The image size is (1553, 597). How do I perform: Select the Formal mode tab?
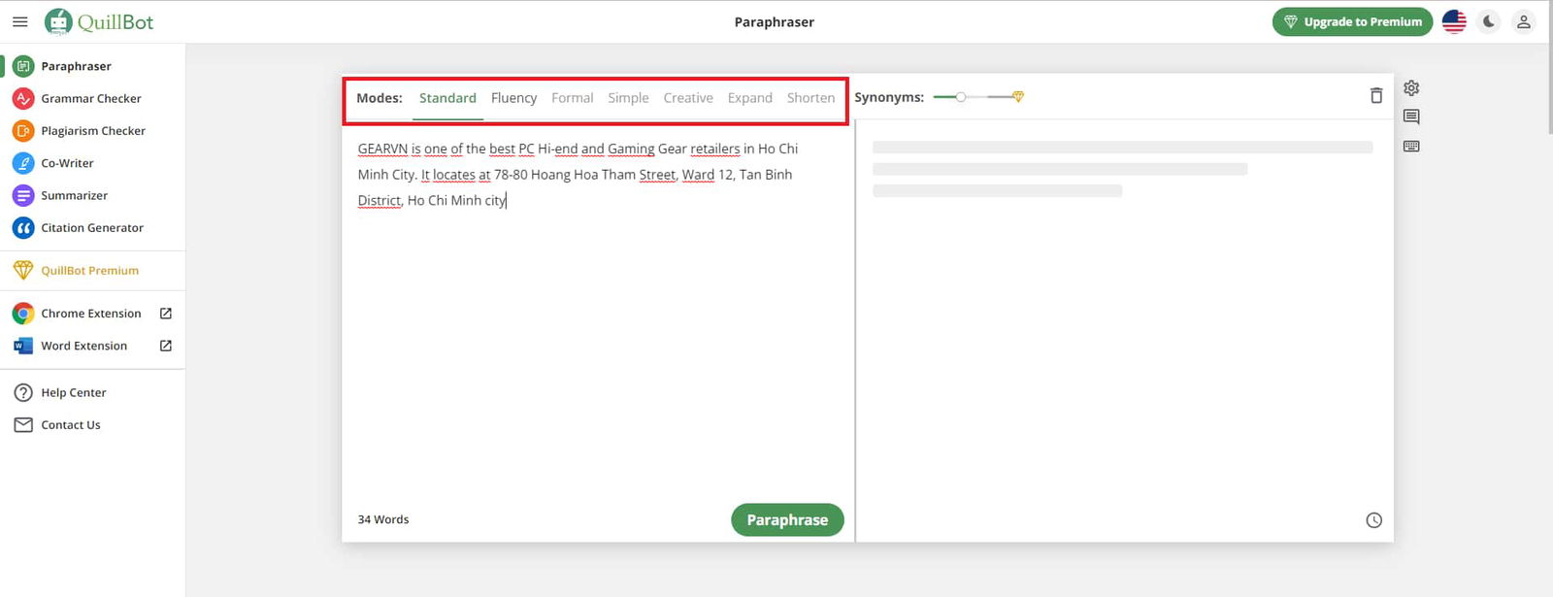[x=573, y=98]
